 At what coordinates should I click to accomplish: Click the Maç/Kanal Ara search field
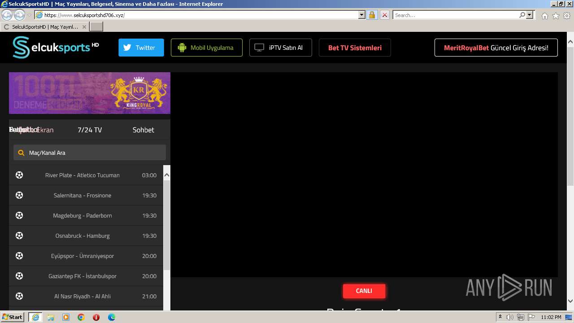(90, 153)
